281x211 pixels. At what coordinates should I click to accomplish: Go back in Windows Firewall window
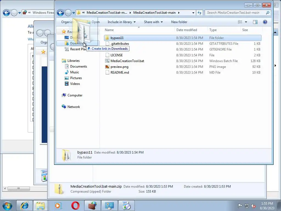click(6, 13)
